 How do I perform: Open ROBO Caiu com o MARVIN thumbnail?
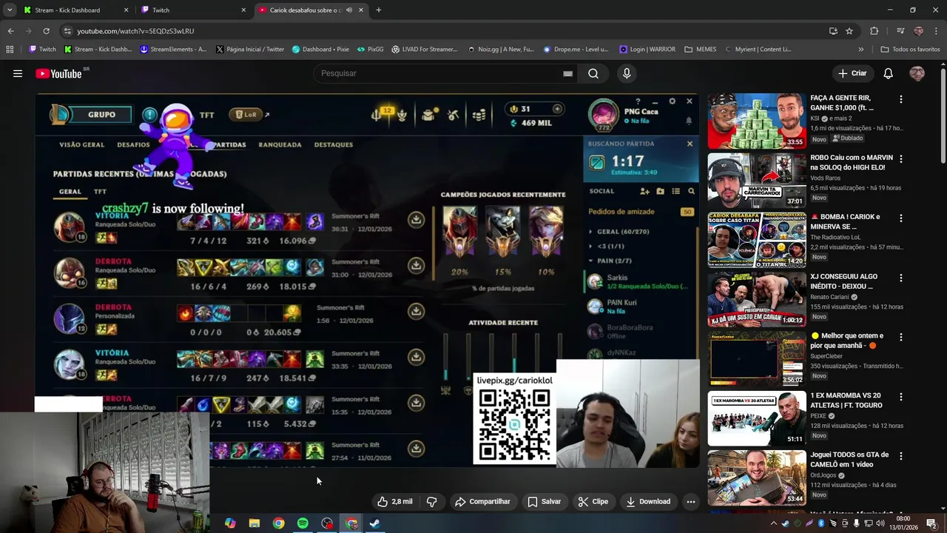pyautogui.click(x=757, y=181)
